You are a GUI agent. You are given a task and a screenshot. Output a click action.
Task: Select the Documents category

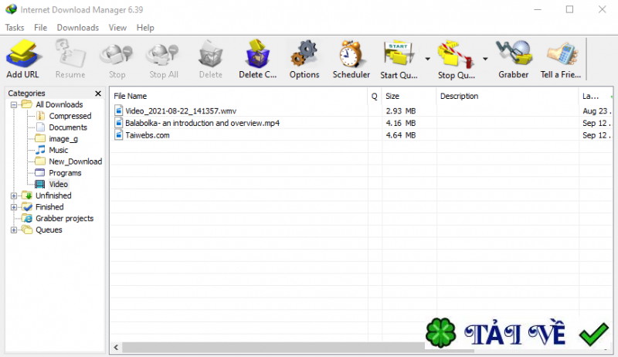click(68, 127)
